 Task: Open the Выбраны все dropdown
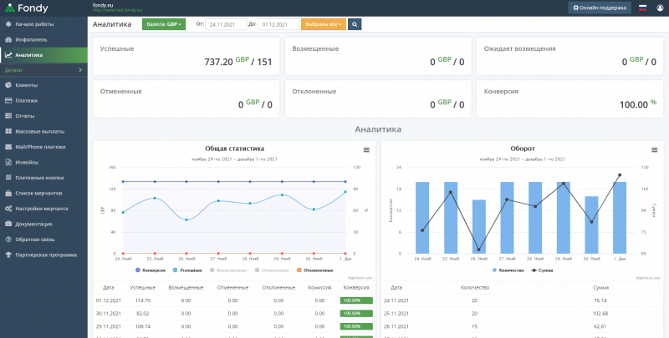pyautogui.click(x=322, y=24)
